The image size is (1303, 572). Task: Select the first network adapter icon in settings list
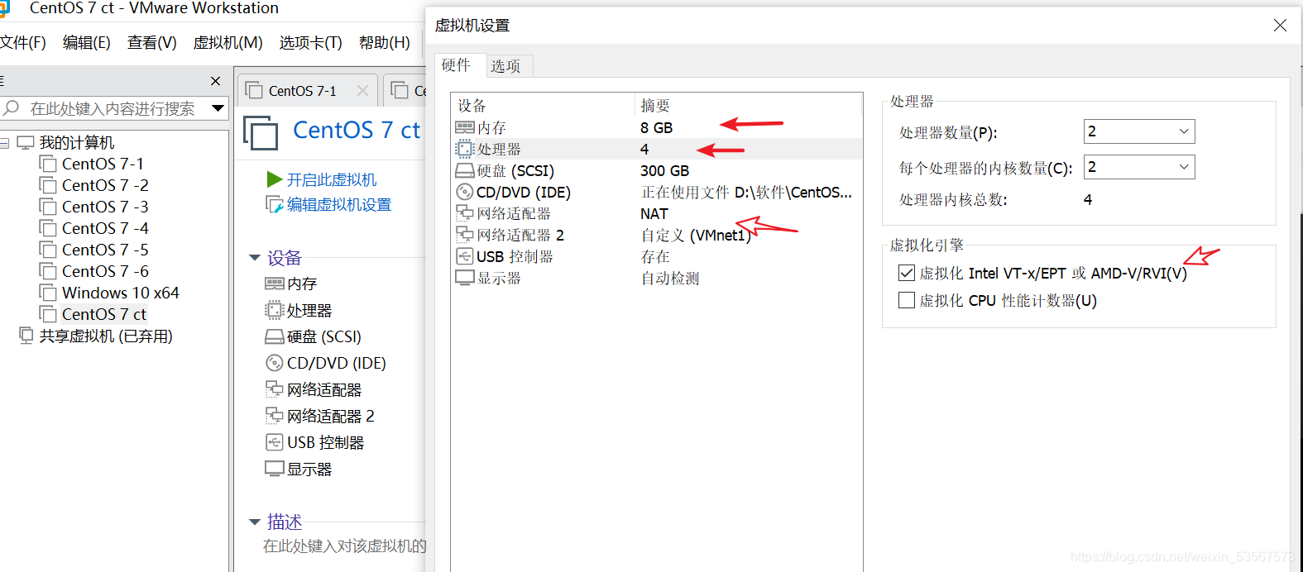(464, 213)
